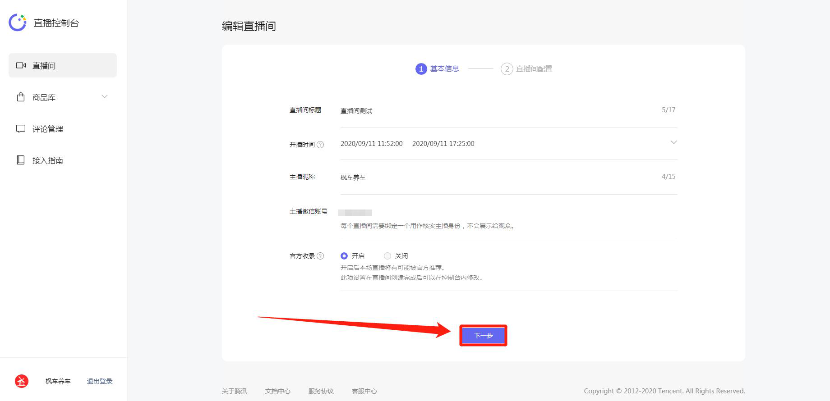Screen dimensions: 830x401
Task: Click the 直播控制台 title text
Action: 56,23
